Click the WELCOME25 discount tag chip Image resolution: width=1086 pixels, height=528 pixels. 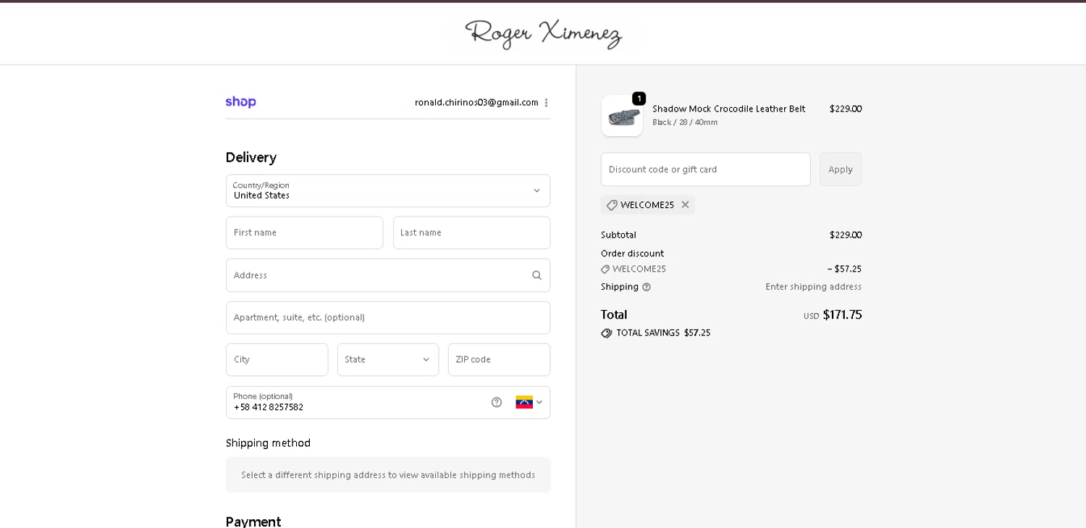click(647, 205)
